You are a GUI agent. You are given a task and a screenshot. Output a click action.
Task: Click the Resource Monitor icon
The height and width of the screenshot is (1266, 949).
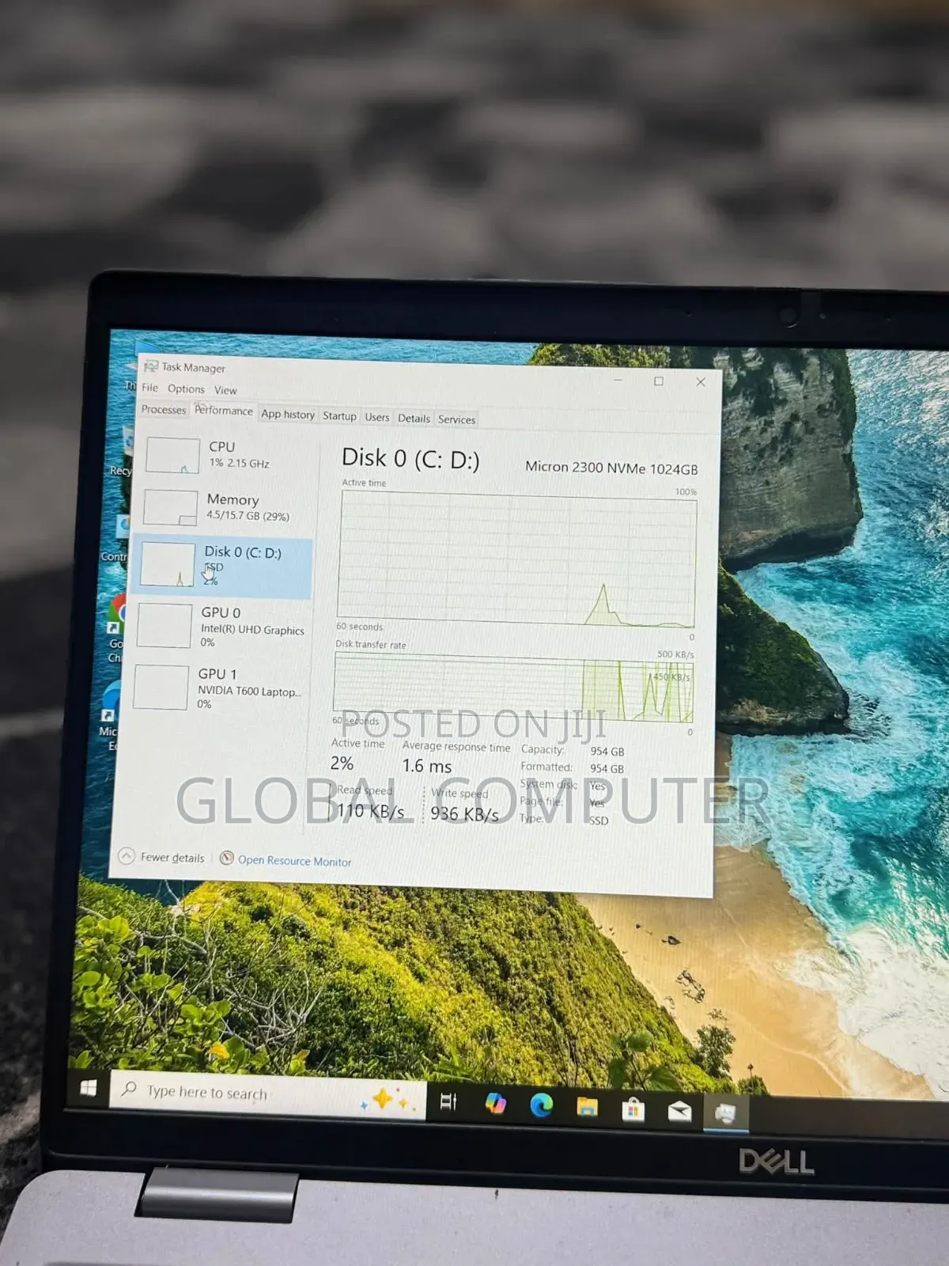[226, 858]
